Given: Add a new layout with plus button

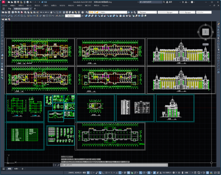Looking at the screenshot, I should (23, 169).
